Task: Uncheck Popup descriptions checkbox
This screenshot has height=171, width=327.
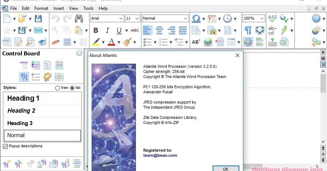Action: [x=5, y=146]
